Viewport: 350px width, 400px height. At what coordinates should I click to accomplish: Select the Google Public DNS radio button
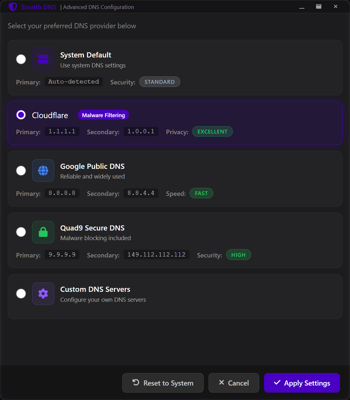point(21,170)
